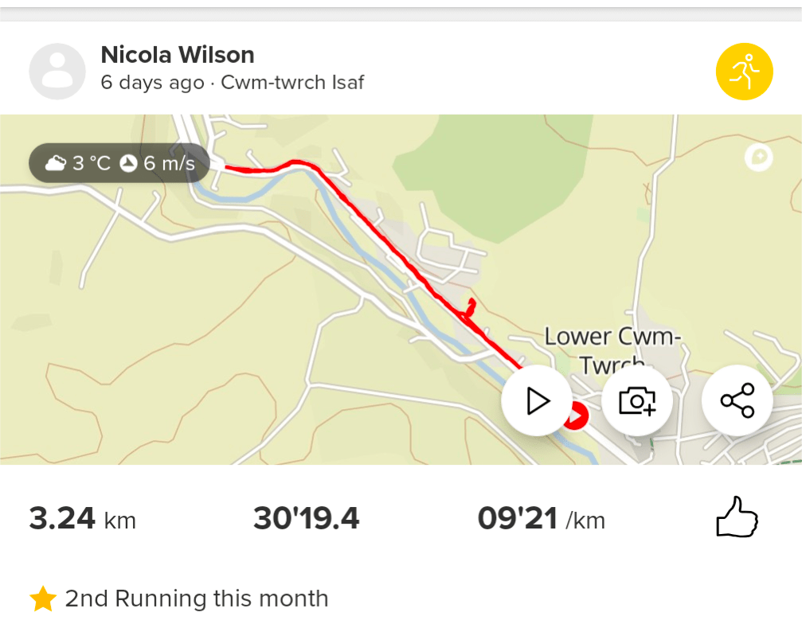Screen dimensions: 802x624
Task: Click the red route end marker
Action: [x=576, y=415]
